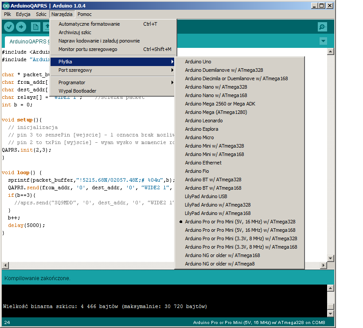Click the Upload arrow toolbar icon
Viewport: 363px width, 328px height.
[21, 27]
